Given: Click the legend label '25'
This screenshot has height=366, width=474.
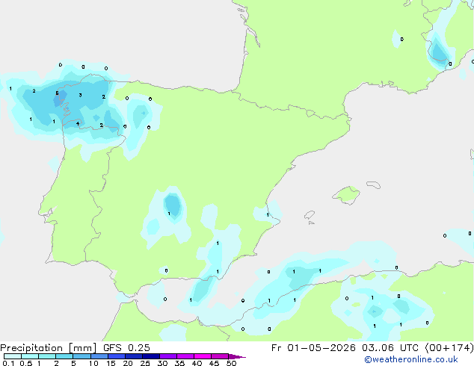Looking at the screenshot, I should pyautogui.click(x=145, y=363).
